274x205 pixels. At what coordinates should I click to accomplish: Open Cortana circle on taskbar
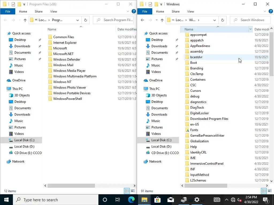point(105,200)
